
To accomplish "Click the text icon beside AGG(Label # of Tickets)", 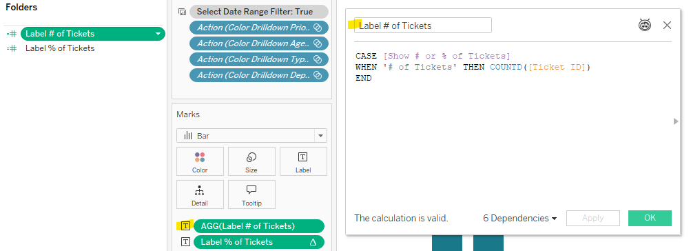I will point(185,226).
